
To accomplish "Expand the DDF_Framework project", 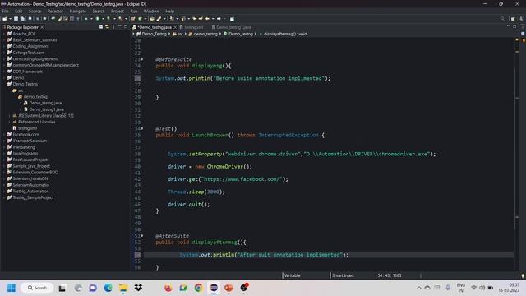I will point(4,72).
